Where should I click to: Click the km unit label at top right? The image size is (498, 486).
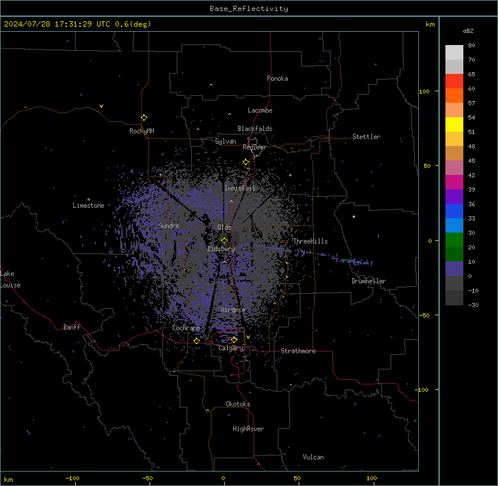(430, 24)
